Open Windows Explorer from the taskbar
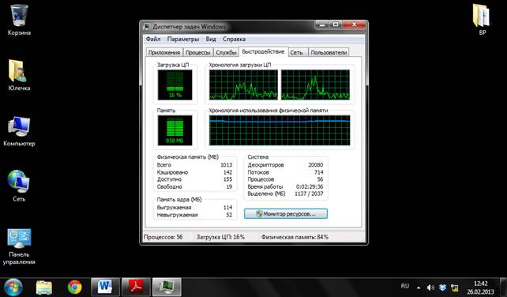 [x=44, y=287]
